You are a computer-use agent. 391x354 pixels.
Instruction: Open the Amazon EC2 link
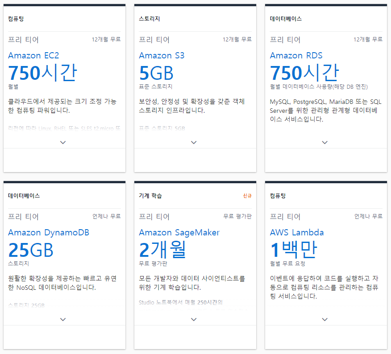coord(33,55)
